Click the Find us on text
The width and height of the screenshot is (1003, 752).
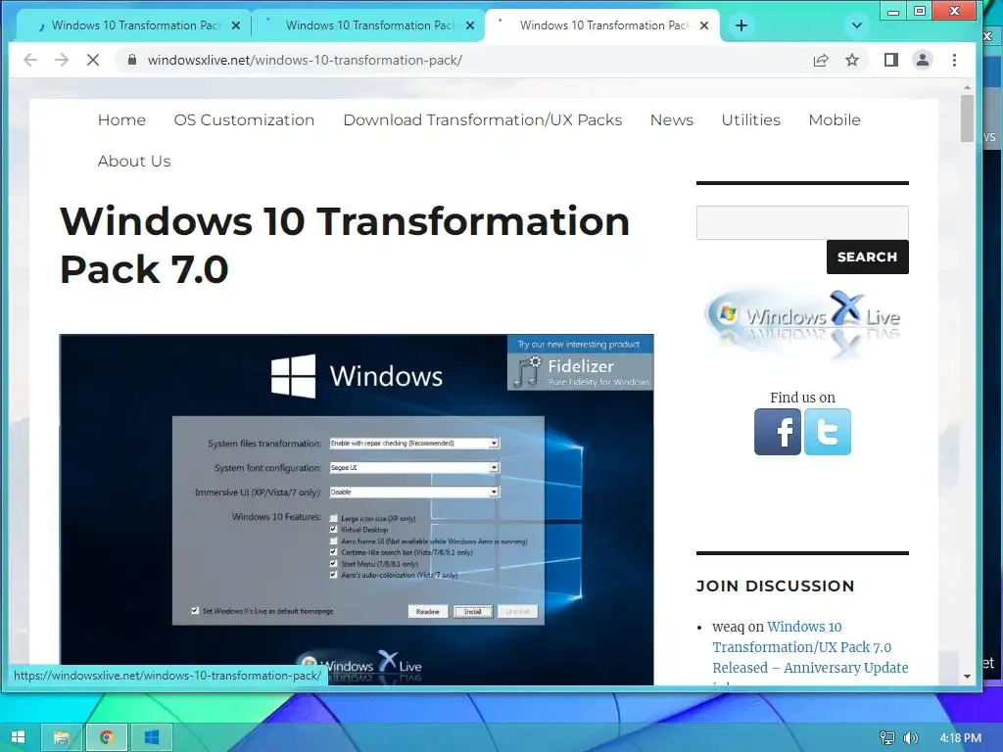click(x=802, y=398)
